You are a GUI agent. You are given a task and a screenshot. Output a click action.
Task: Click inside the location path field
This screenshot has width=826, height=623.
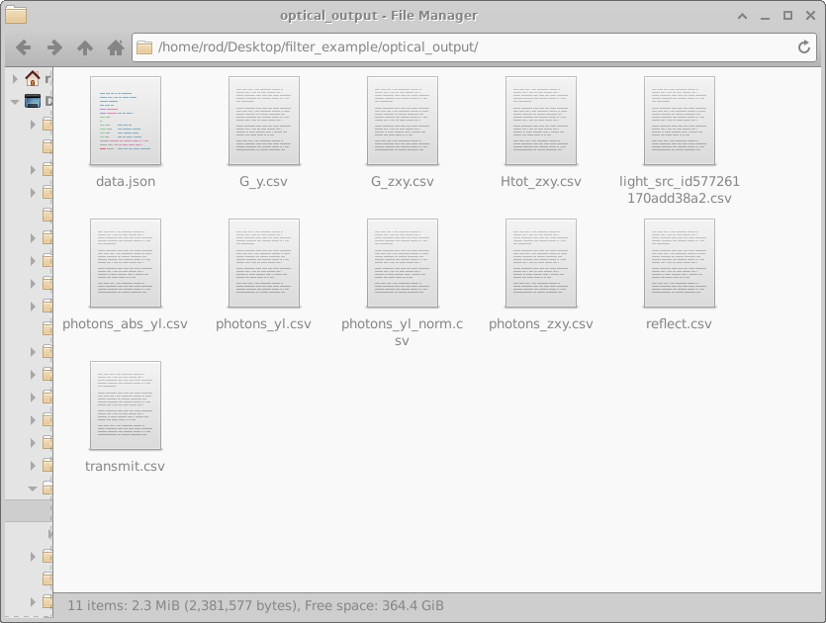click(396, 46)
